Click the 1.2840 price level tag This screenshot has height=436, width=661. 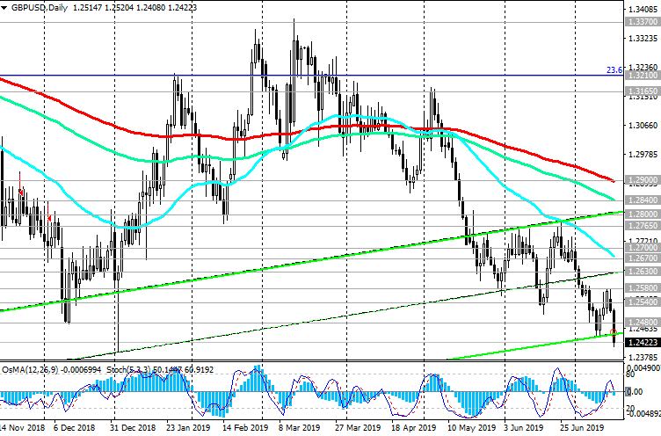pyautogui.click(x=642, y=200)
